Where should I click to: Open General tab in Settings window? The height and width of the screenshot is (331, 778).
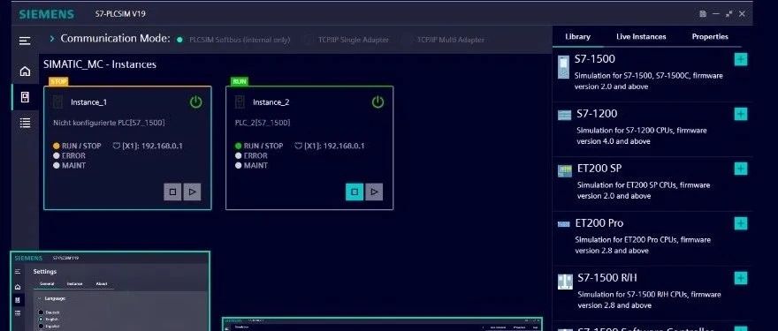click(47, 284)
